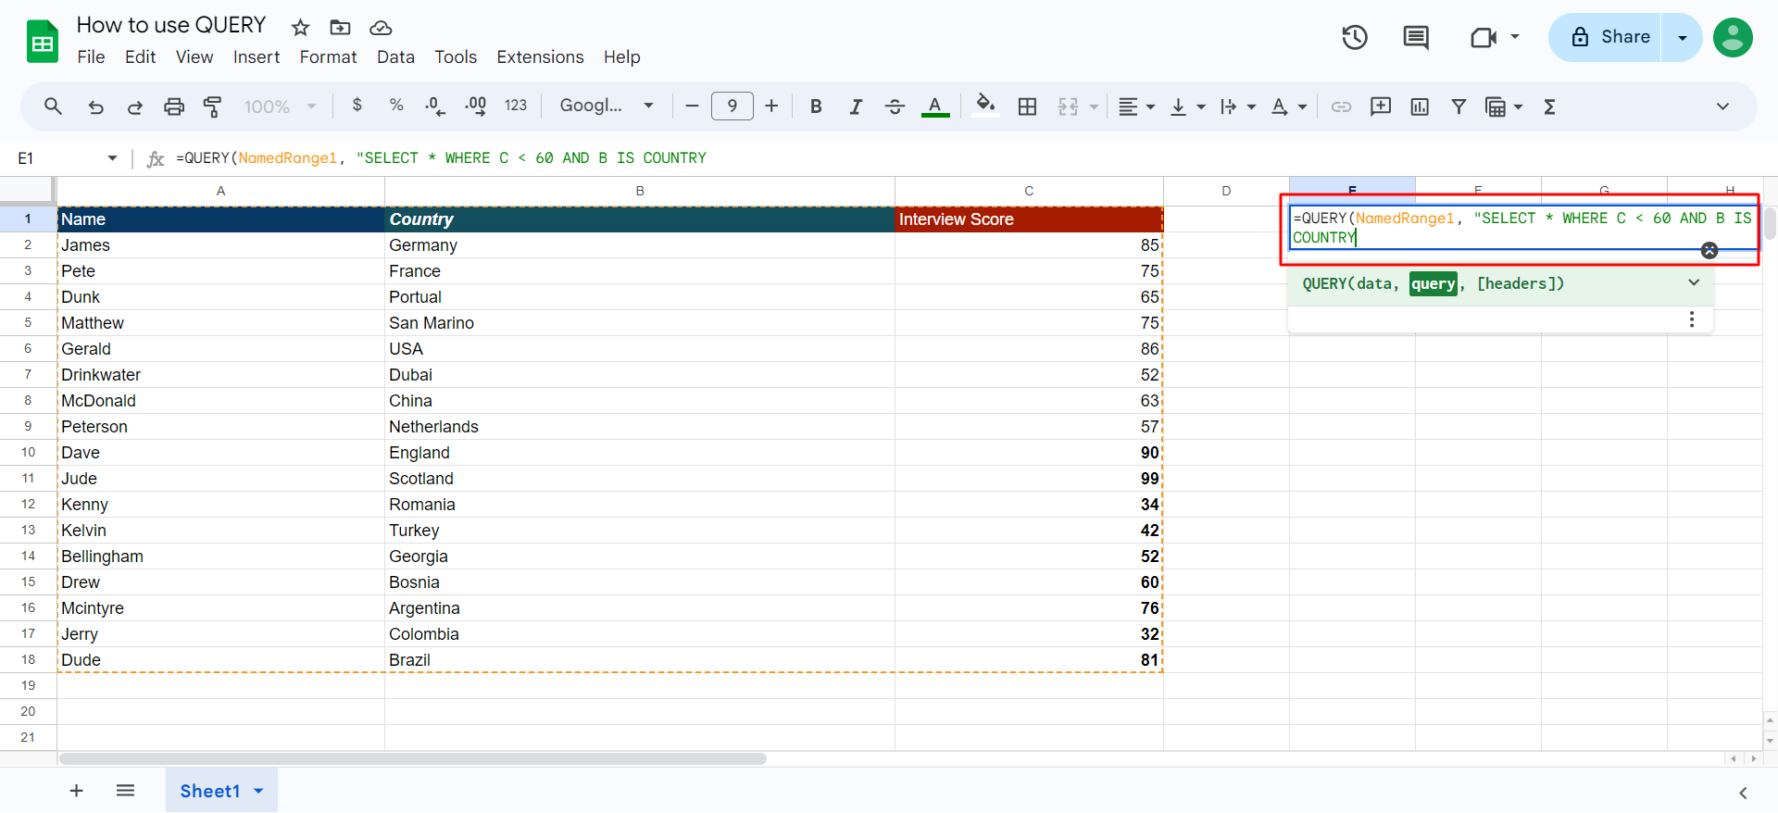
Task: Format as currency
Action: point(357,106)
